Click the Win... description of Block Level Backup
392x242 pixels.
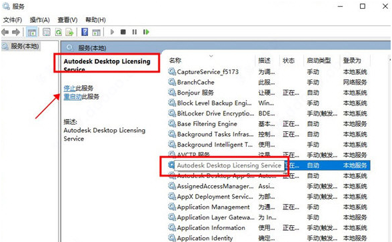click(266, 103)
